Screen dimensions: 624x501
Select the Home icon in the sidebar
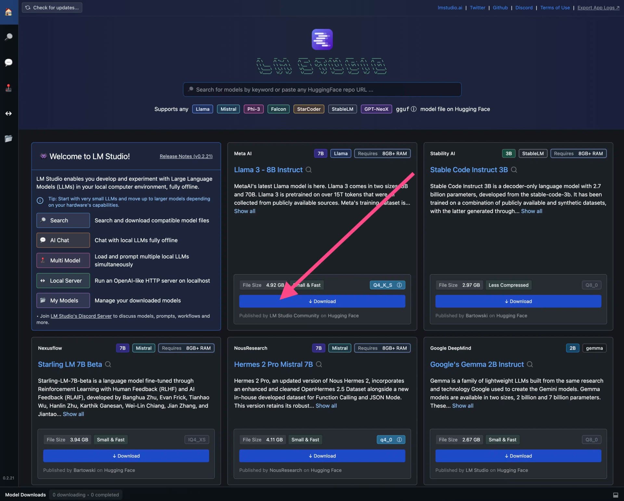point(9,11)
